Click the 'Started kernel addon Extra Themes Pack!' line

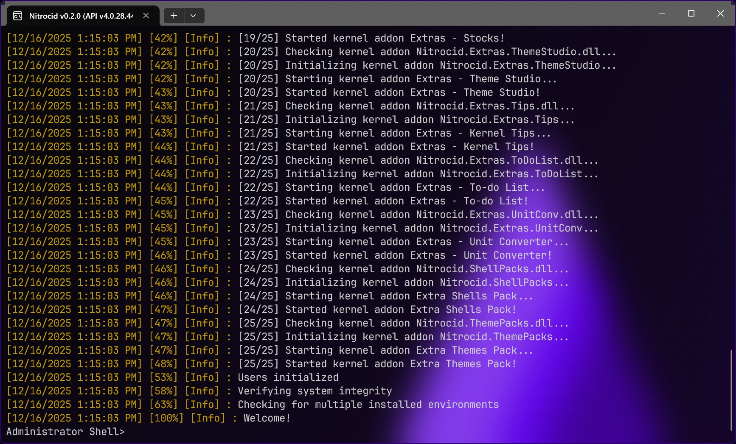[x=400, y=364]
